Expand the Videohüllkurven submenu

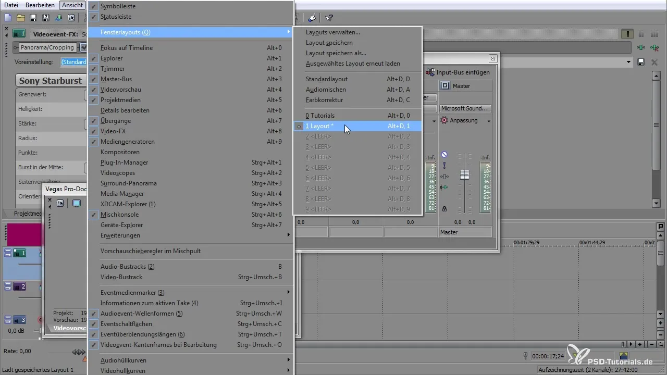[x=190, y=370]
